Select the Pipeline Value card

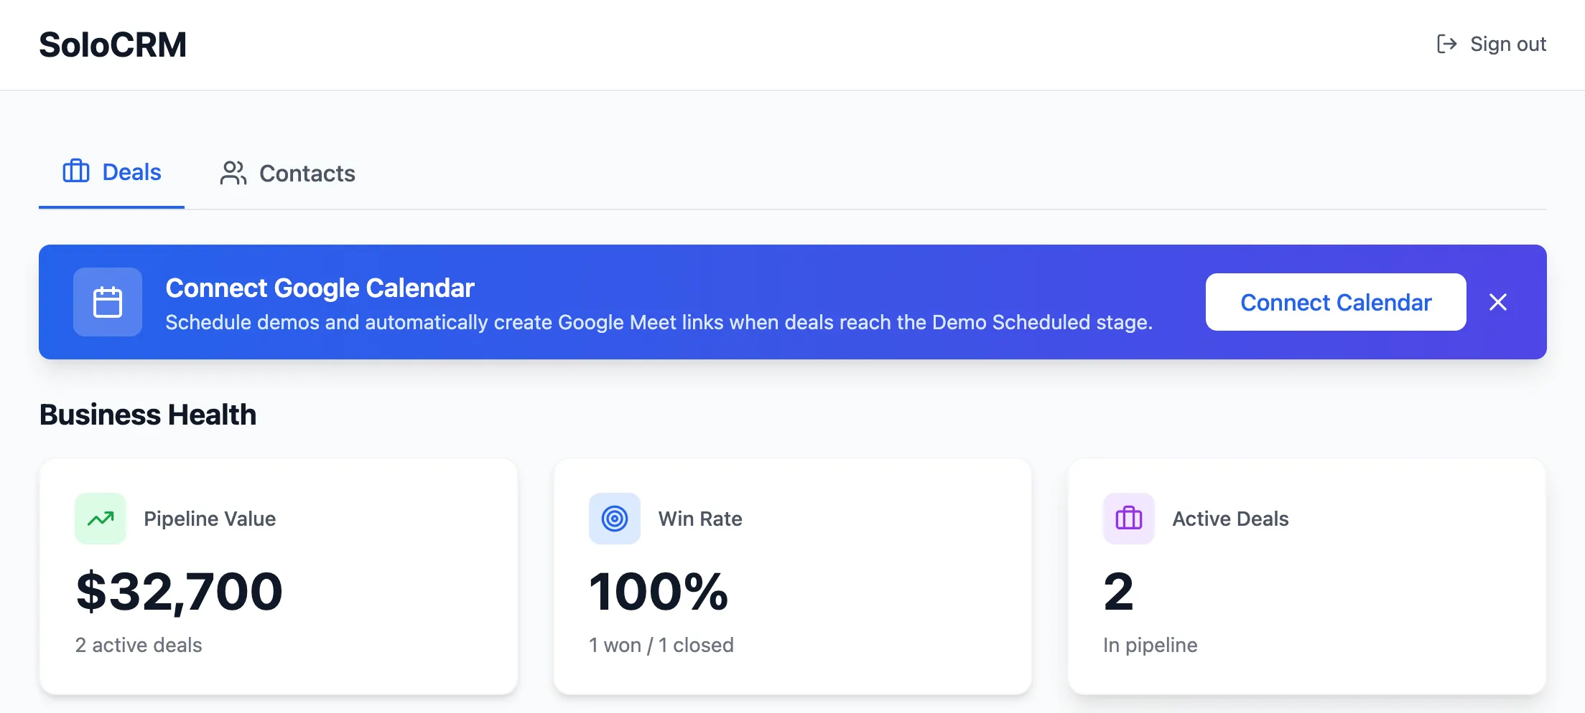[x=279, y=575]
